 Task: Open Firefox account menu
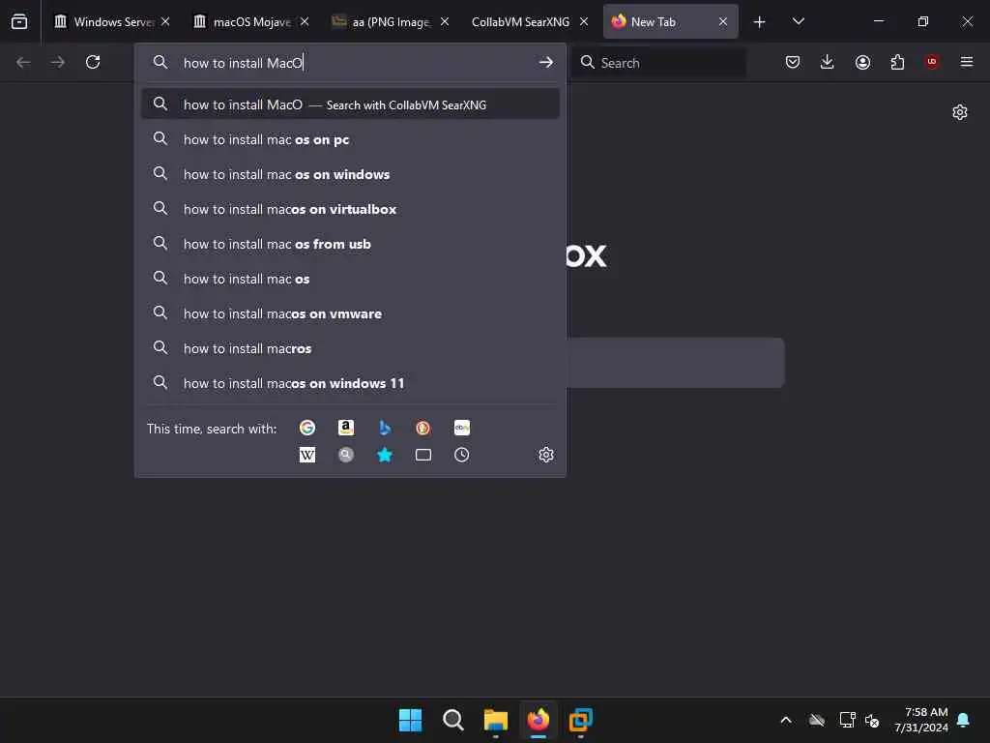[862, 62]
